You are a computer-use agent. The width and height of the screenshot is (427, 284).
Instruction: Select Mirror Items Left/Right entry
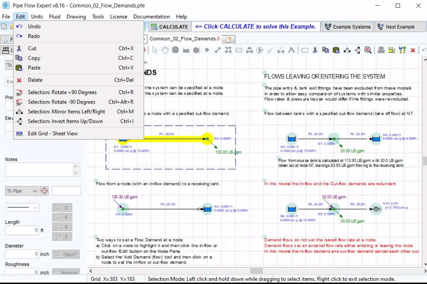coord(78,112)
